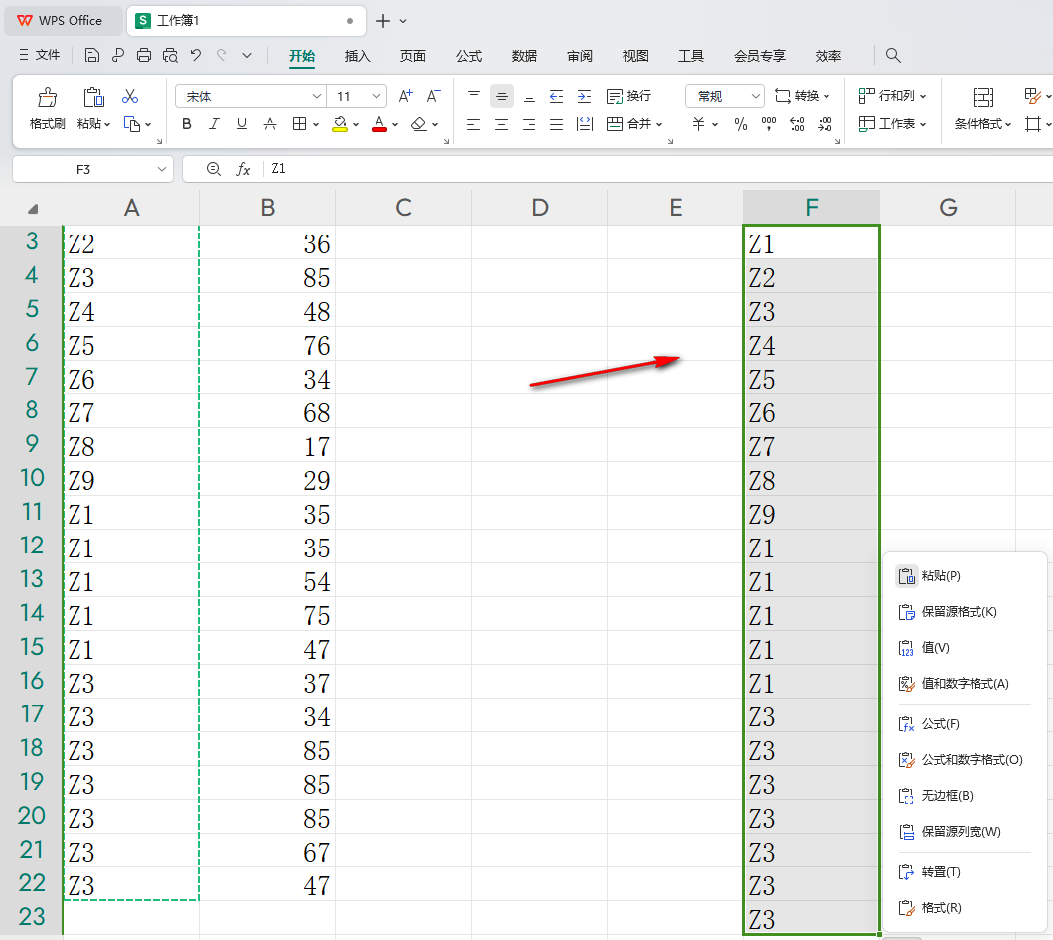This screenshot has width=1053, height=940.
Task: Select column B header
Action: [267, 208]
